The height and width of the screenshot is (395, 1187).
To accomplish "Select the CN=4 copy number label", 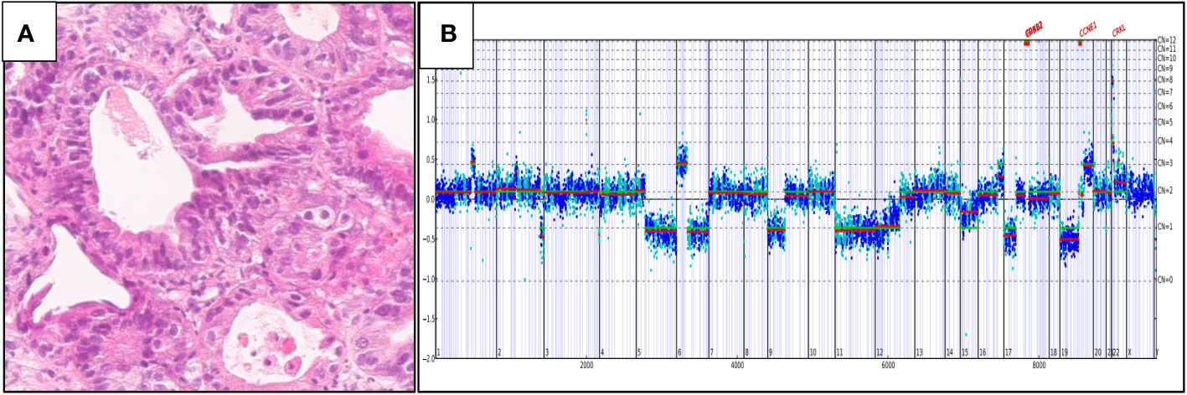I will (1165, 141).
